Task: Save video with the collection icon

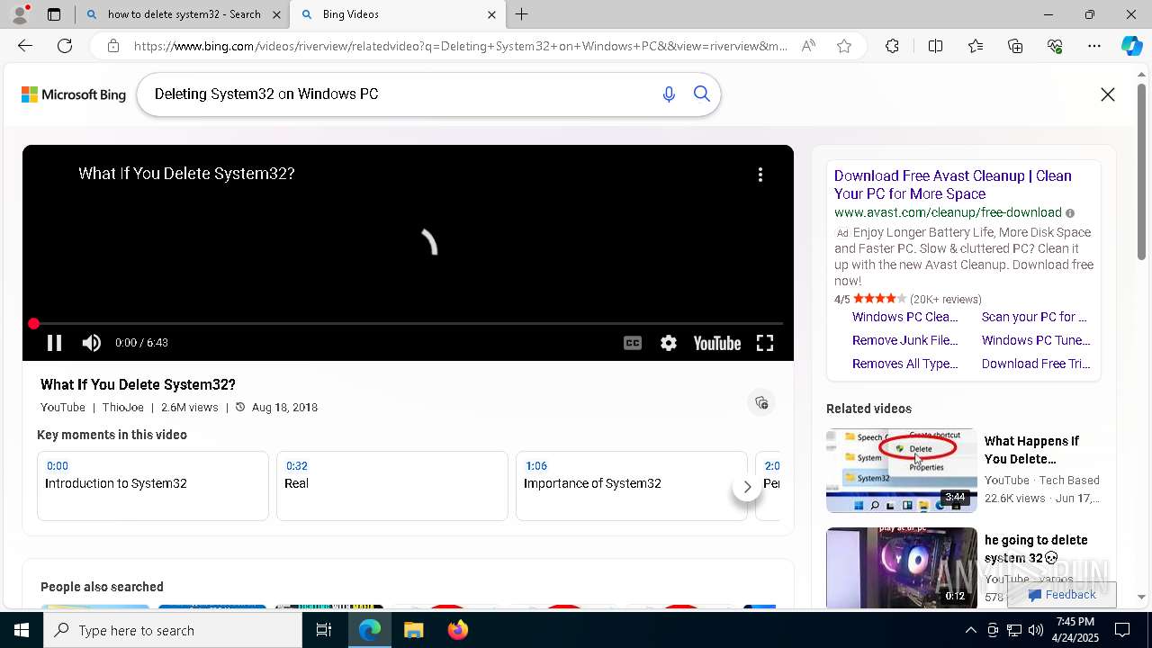Action: 761,402
